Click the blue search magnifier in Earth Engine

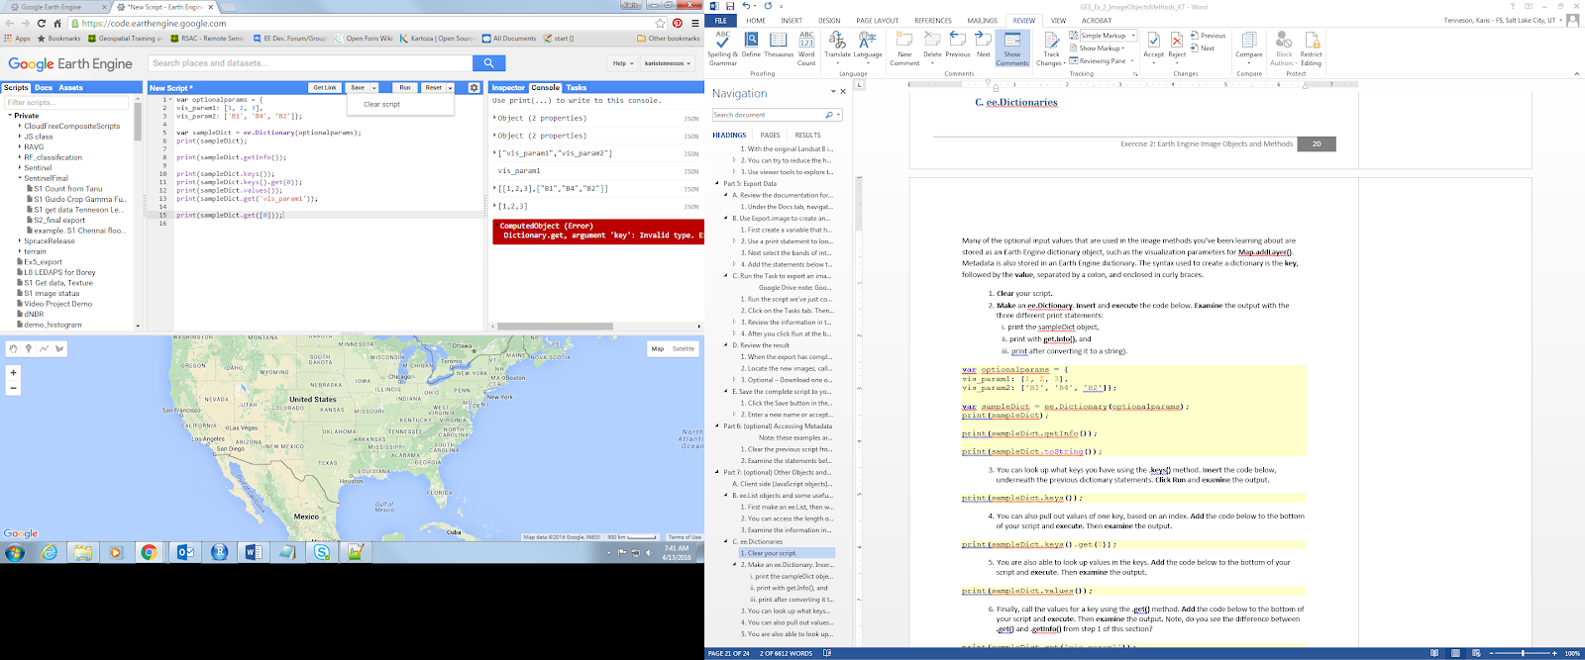[x=488, y=63]
